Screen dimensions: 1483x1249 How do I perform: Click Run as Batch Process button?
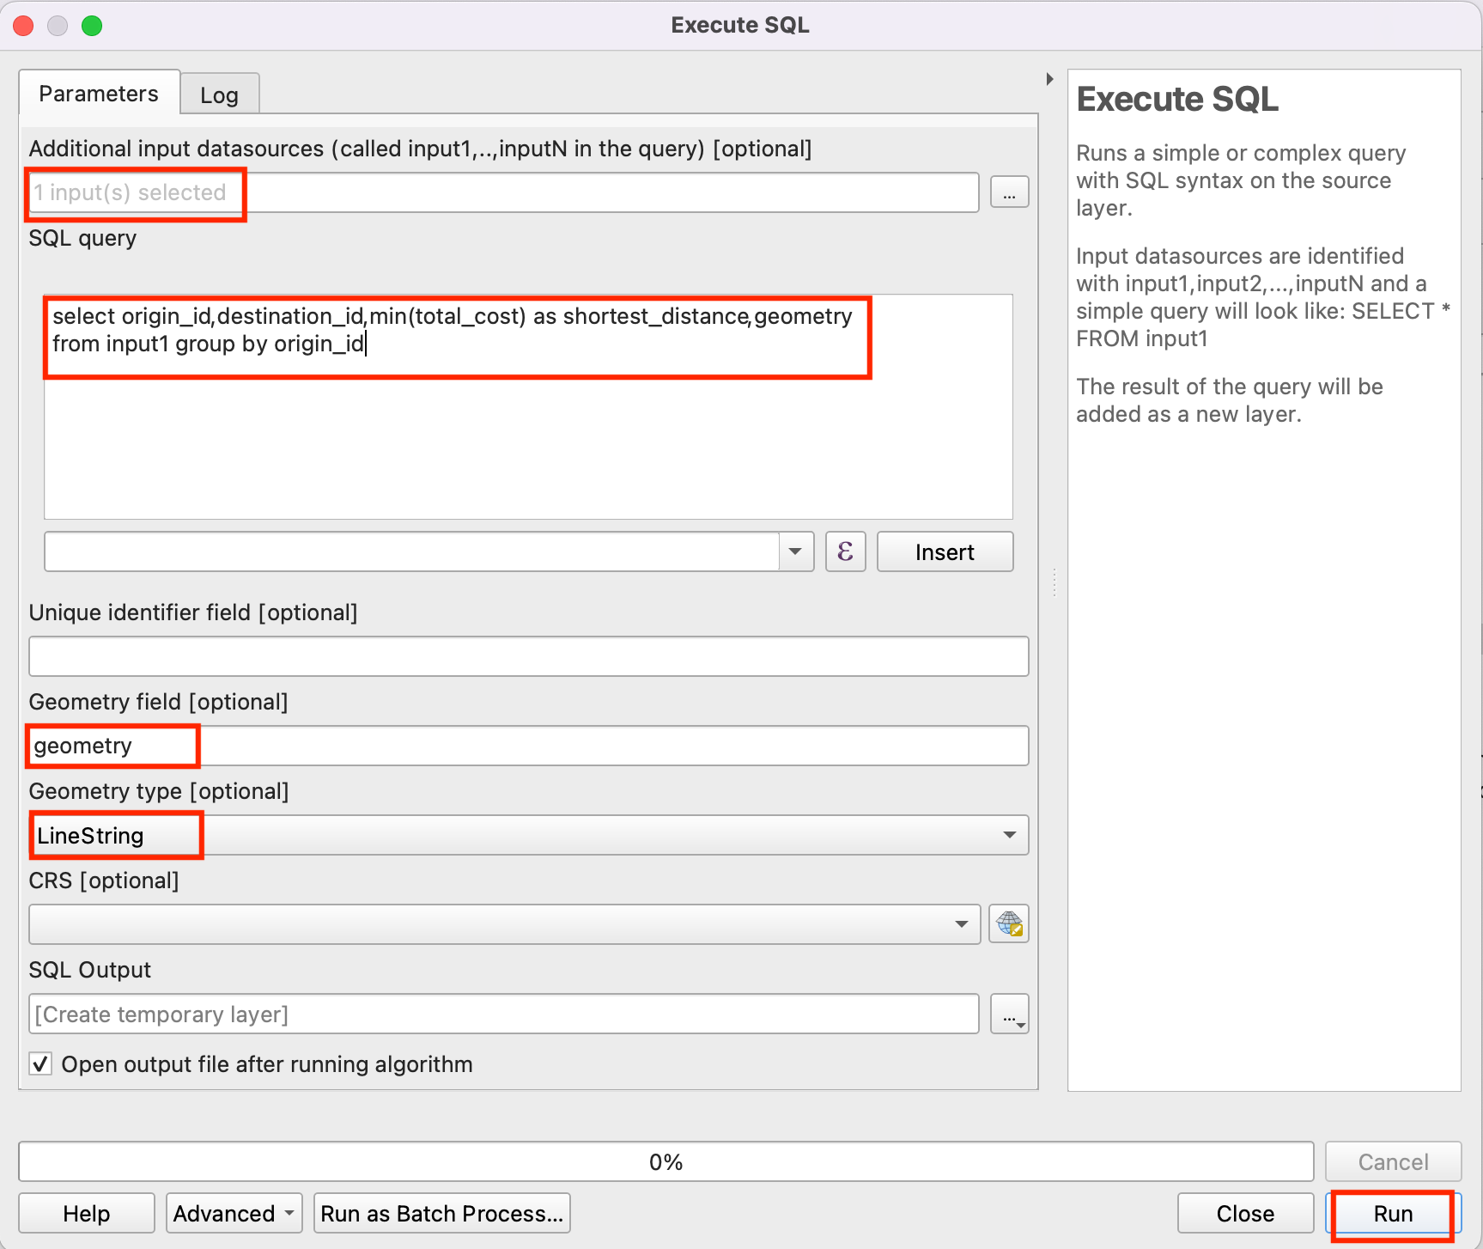coord(441,1213)
